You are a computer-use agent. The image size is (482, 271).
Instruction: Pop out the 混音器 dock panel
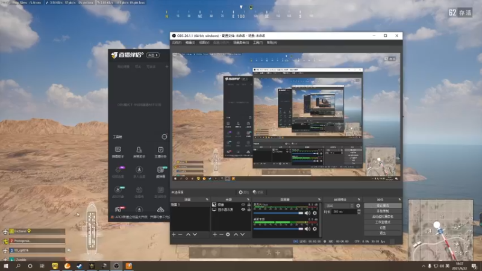(319, 199)
